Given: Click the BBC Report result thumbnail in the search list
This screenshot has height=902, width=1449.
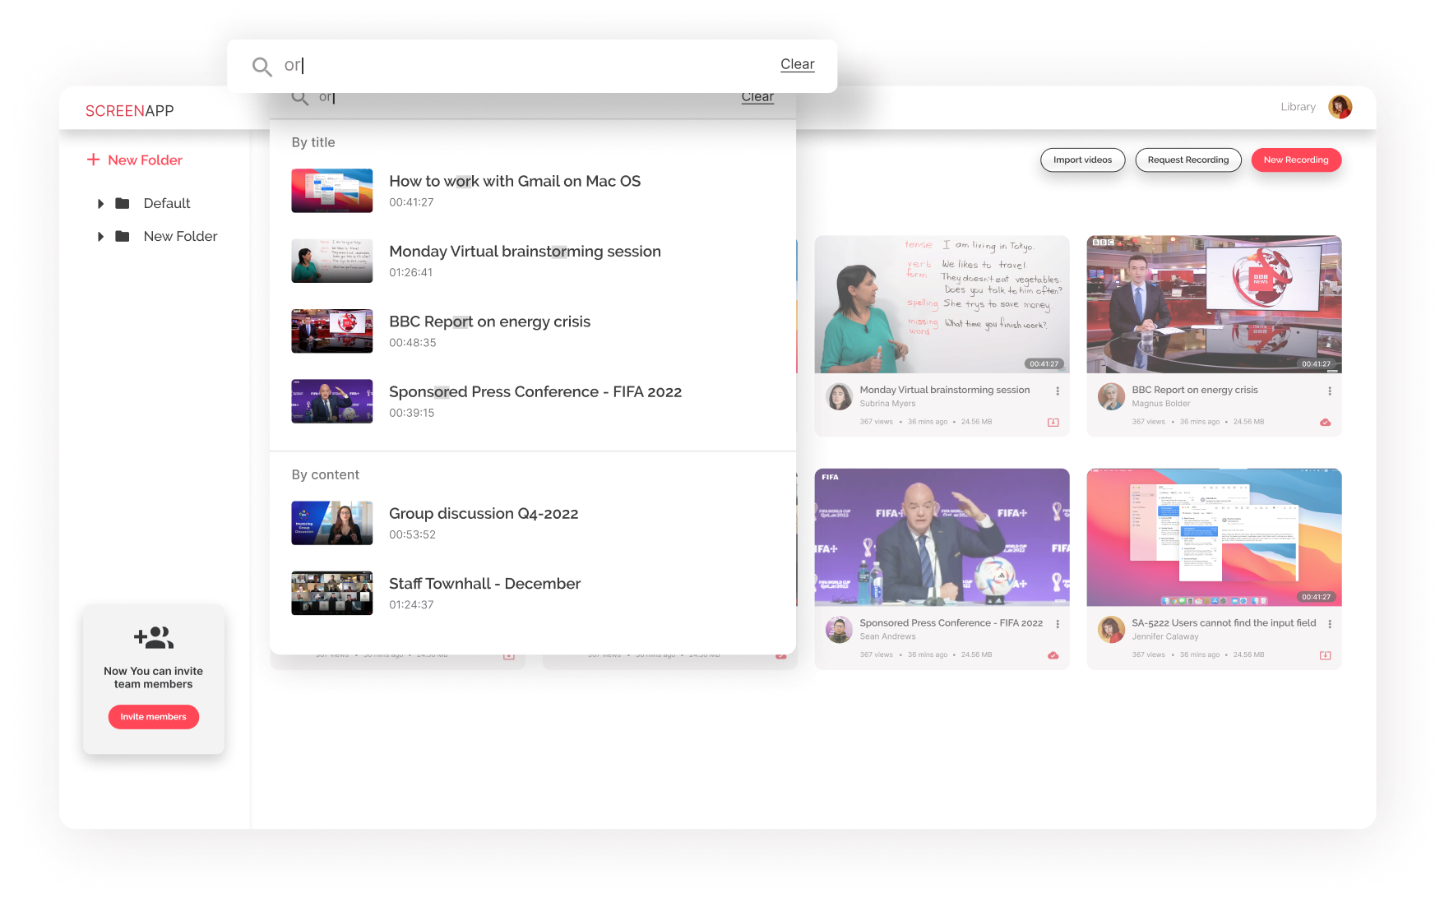Looking at the screenshot, I should [x=332, y=331].
